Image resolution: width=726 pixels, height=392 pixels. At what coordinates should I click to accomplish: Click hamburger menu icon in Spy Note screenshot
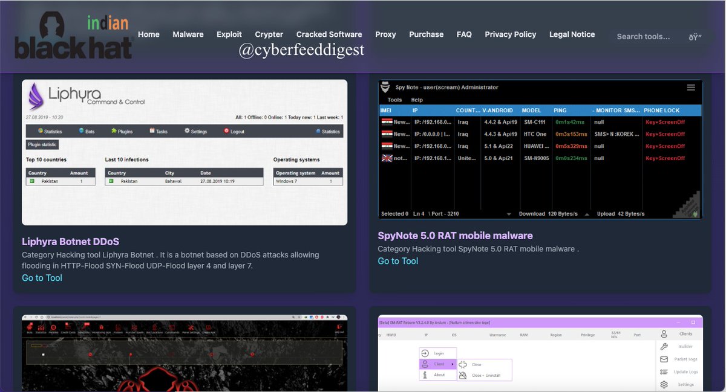[x=691, y=88]
